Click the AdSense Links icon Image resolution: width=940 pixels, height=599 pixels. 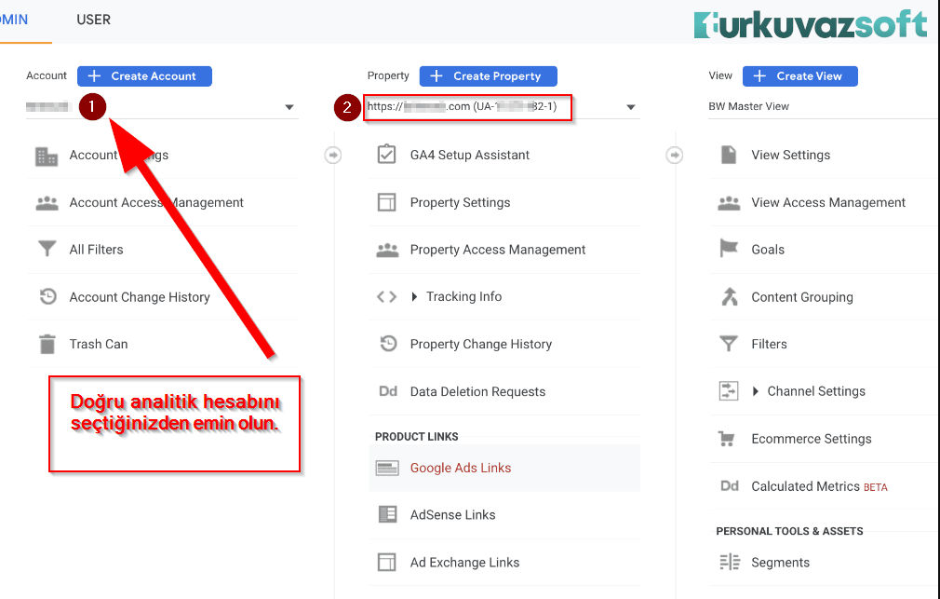387,514
